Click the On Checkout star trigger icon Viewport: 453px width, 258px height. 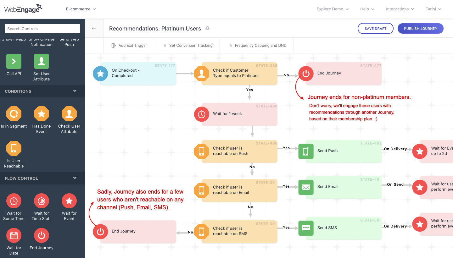point(100,74)
